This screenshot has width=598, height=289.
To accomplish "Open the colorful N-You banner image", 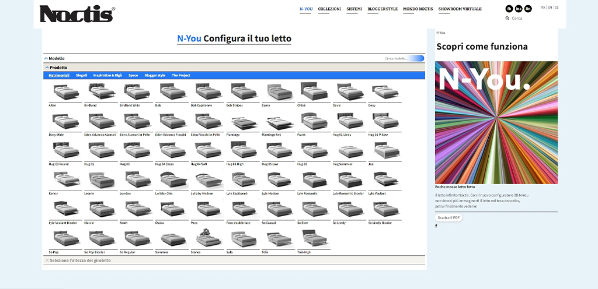I will [x=496, y=122].
